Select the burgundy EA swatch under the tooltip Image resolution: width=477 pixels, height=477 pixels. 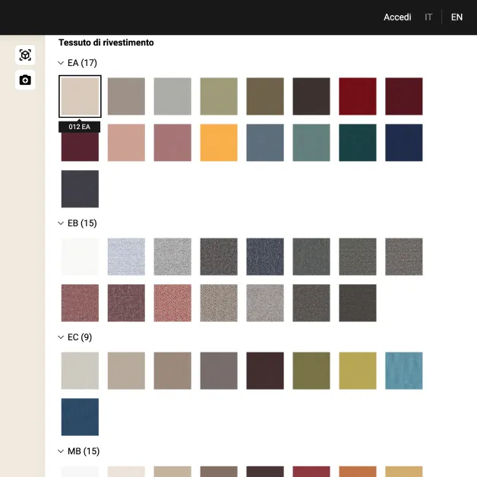tap(80, 147)
